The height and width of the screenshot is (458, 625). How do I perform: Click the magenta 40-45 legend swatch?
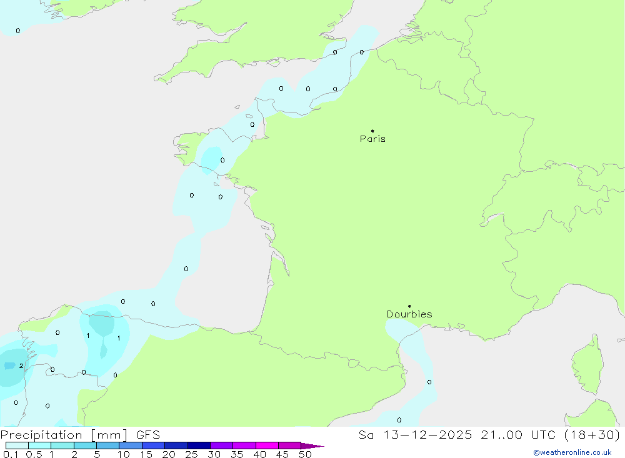[267, 446]
